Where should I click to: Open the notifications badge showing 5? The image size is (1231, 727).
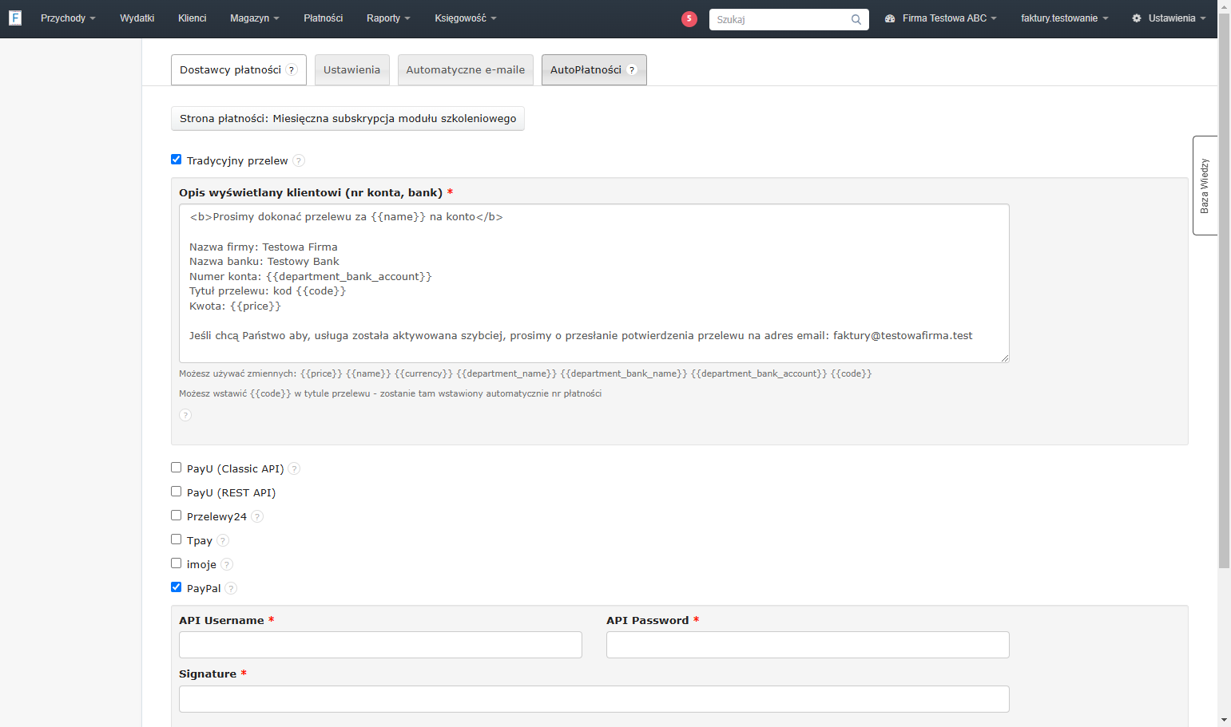tap(689, 19)
